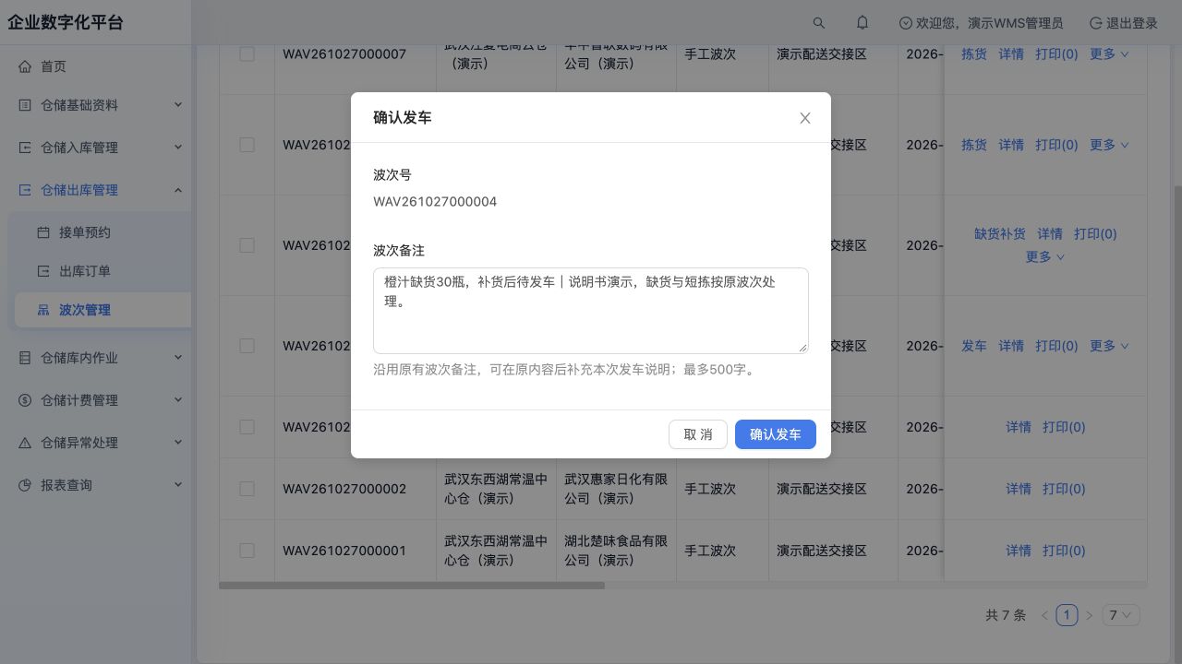
Task: Open the 出库订单 menu item
Action: (x=103, y=271)
